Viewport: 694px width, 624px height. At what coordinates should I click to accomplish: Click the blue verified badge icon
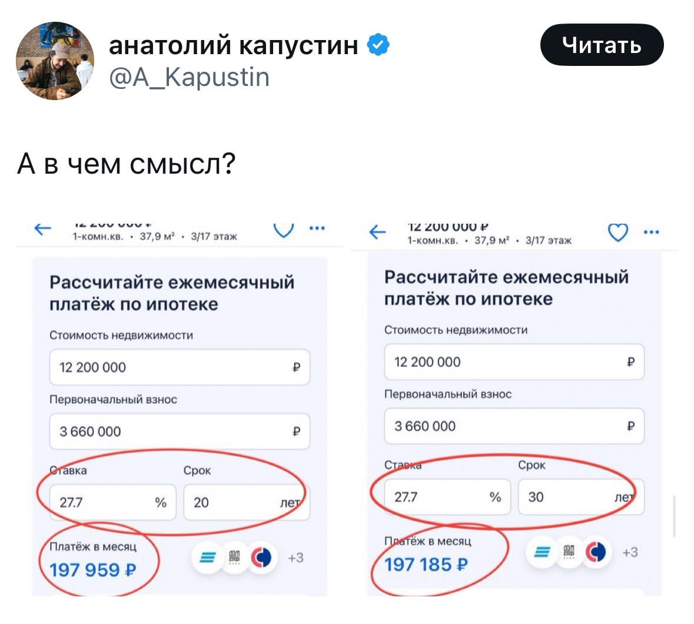(378, 45)
